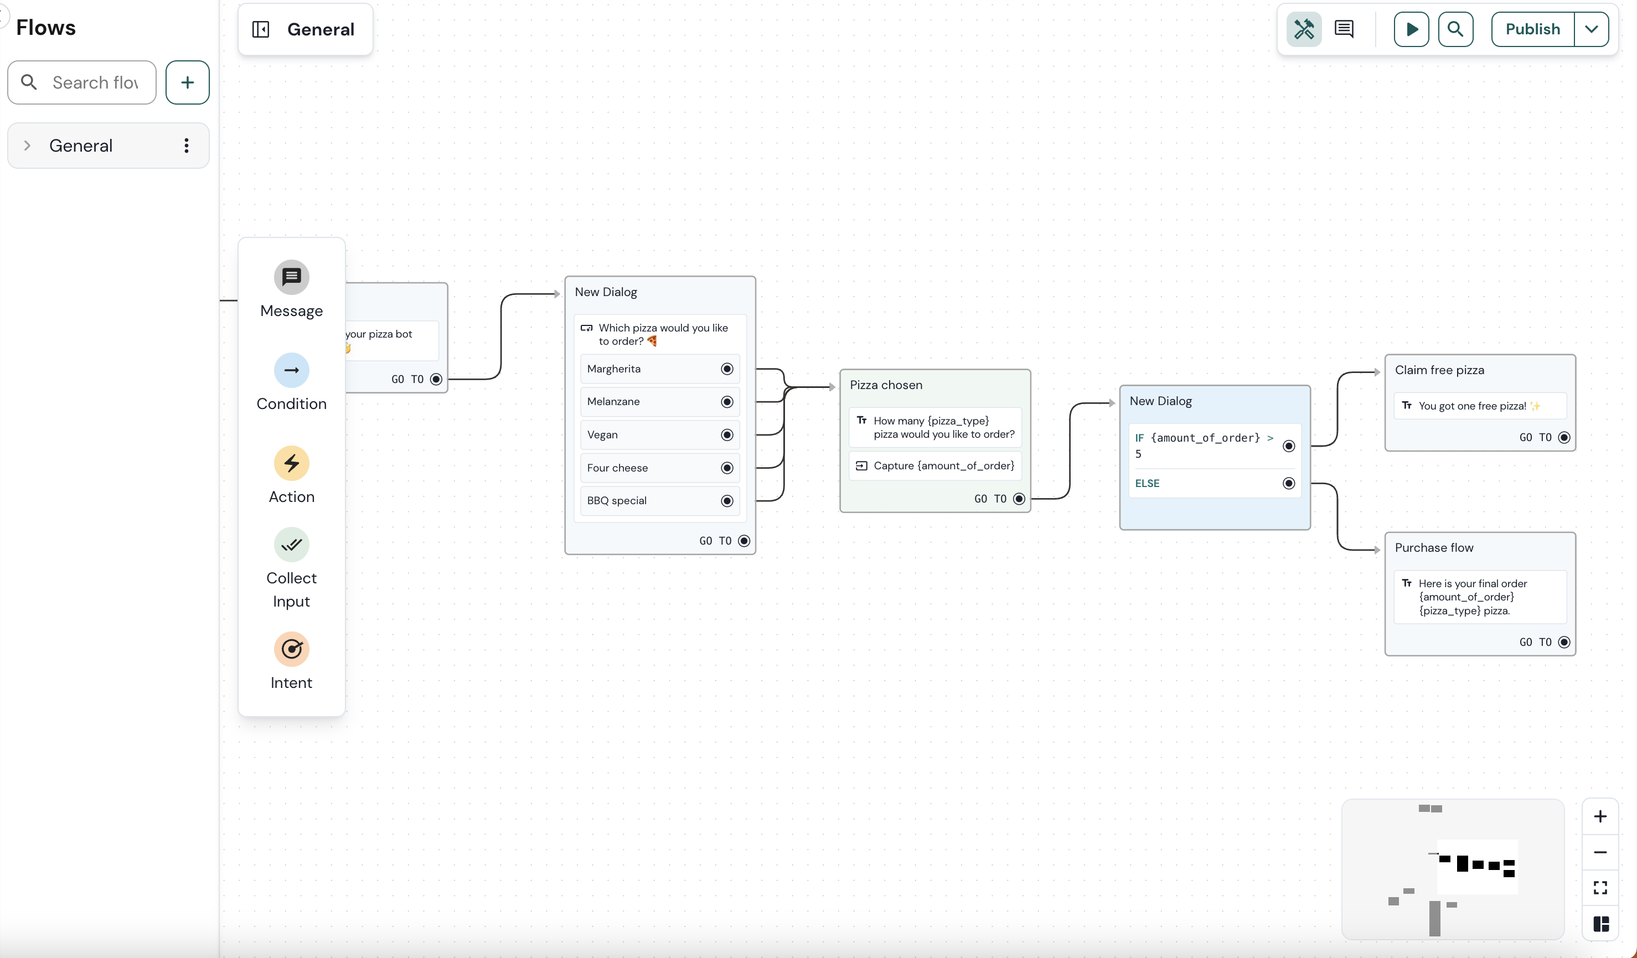Activate the build tools icon
This screenshot has height=958, width=1637.
(1303, 29)
